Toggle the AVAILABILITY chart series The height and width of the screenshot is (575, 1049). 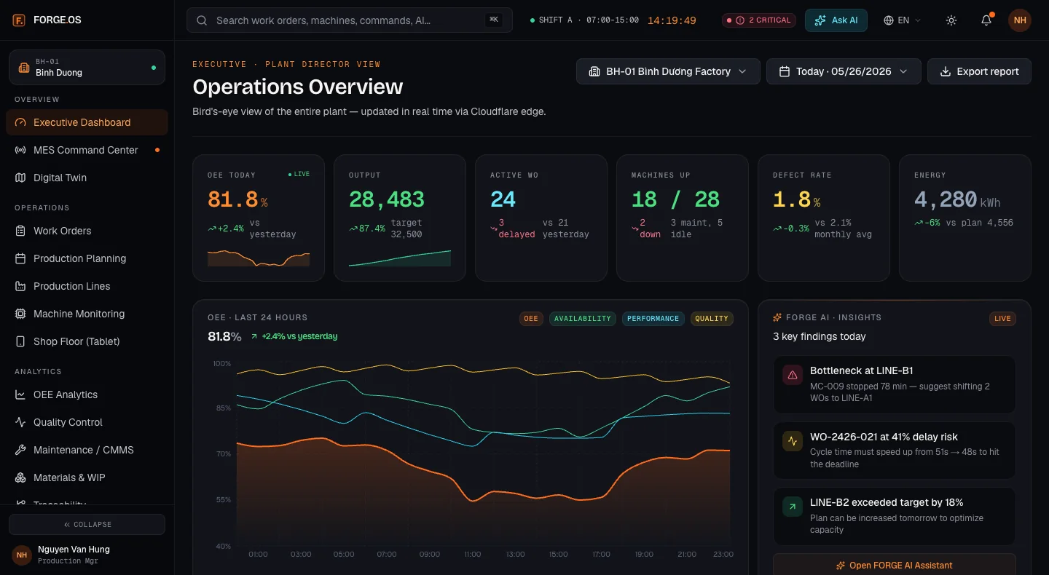click(x=583, y=318)
